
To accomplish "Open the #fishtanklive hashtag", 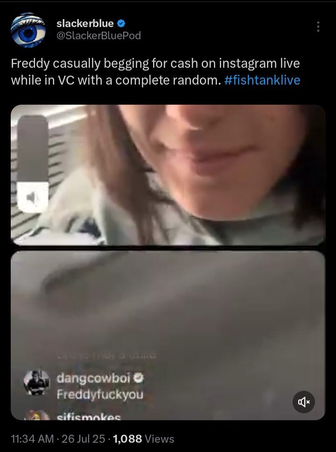I will (x=262, y=80).
